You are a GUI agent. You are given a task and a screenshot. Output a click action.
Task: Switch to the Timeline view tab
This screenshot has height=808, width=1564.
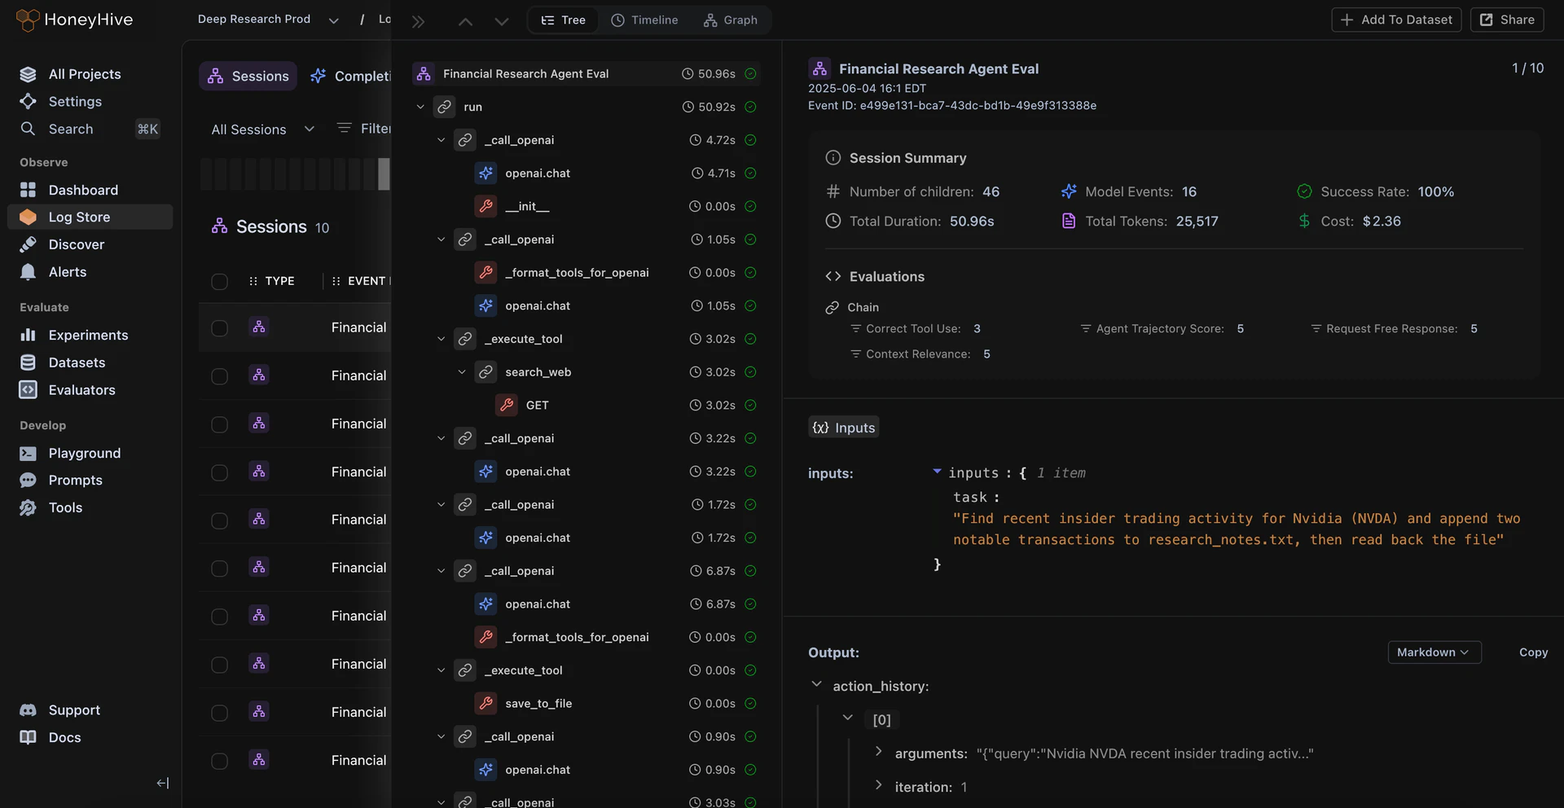644,20
